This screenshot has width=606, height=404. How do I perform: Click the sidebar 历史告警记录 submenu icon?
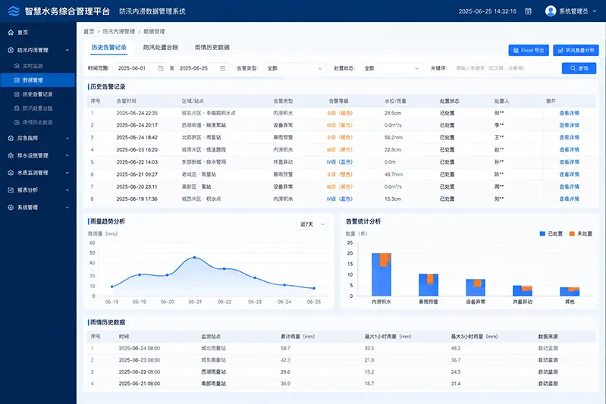[x=17, y=94]
